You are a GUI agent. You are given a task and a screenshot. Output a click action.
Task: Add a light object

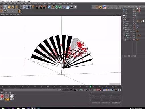click(x=75, y=7)
